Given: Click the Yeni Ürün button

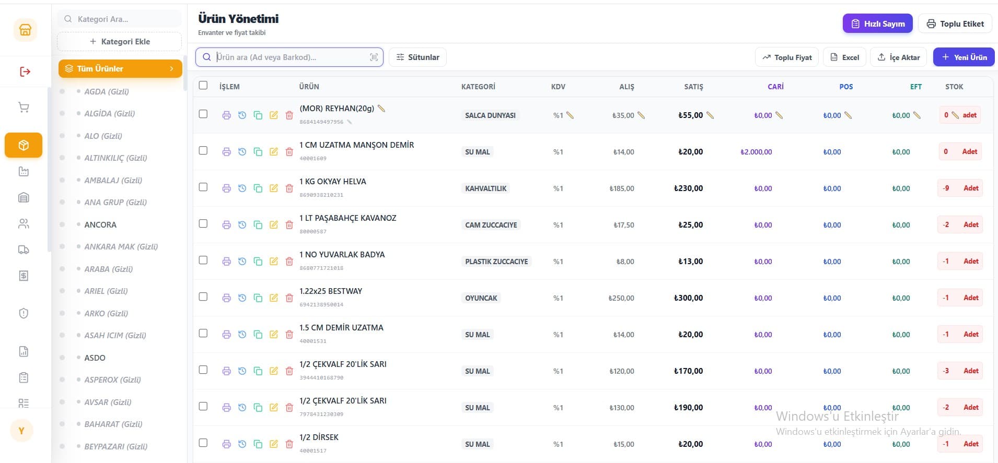Looking at the screenshot, I should [964, 57].
